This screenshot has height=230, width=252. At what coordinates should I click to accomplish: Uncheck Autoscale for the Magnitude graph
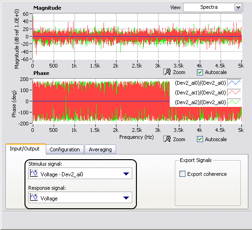pyautogui.click(x=200, y=72)
